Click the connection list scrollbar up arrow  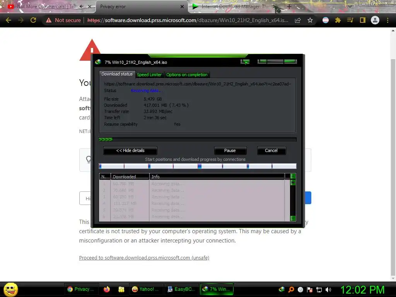pyautogui.click(x=293, y=176)
